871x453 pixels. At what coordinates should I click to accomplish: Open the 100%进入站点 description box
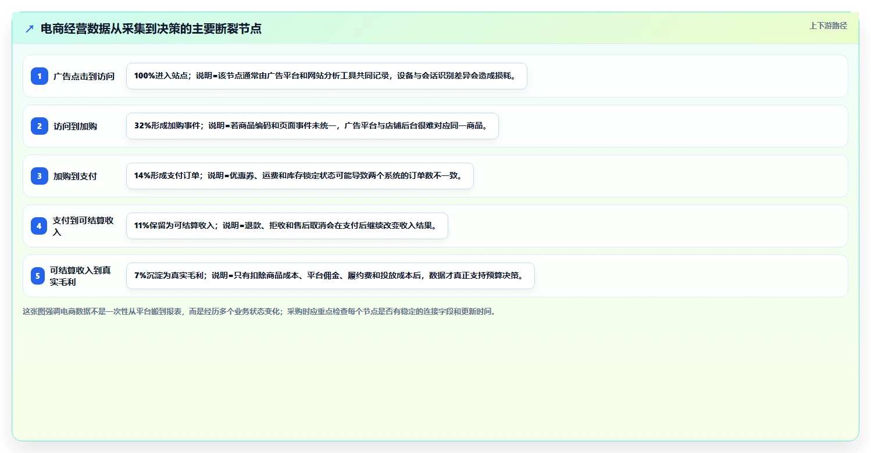(327, 76)
